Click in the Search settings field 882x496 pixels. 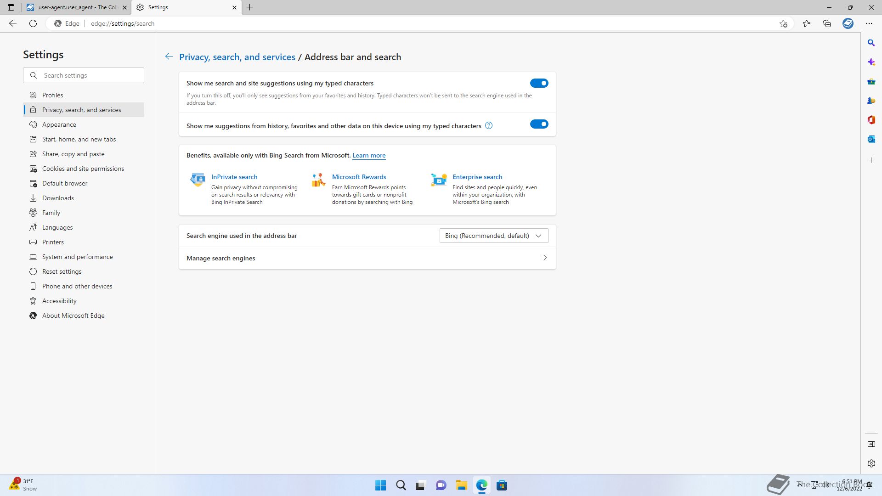point(84,75)
